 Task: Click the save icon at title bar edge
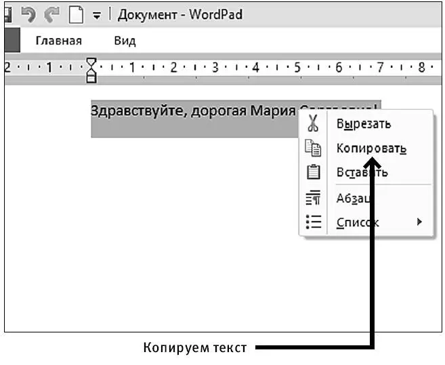tap(8, 15)
